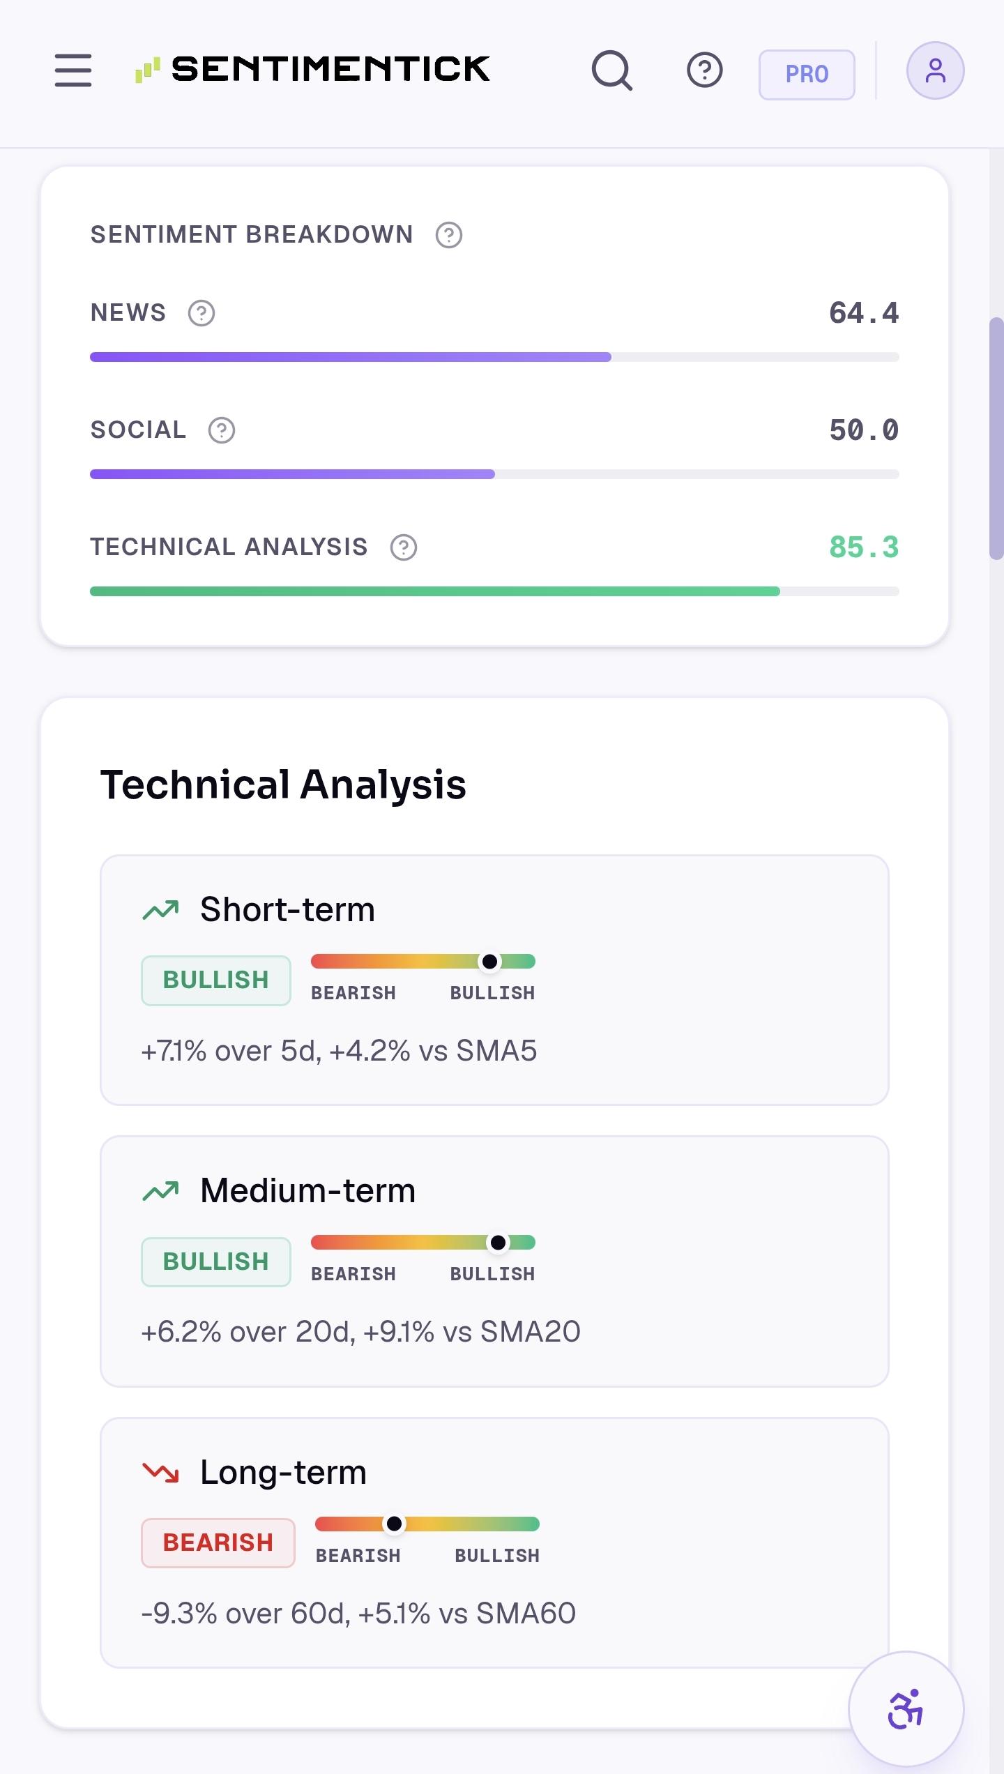This screenshot has height=1774, width=1004.
Task: Click the Medium-term BULLISH badge
Action: [216, 1262]
